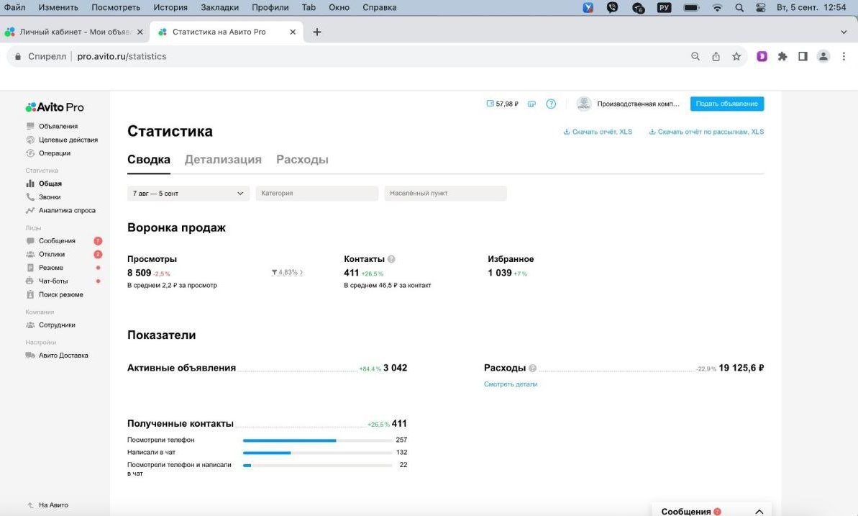Open the conversion funnel 4,83% details
The height and width of the screenshot is (516, 858).
click(287, 273)
